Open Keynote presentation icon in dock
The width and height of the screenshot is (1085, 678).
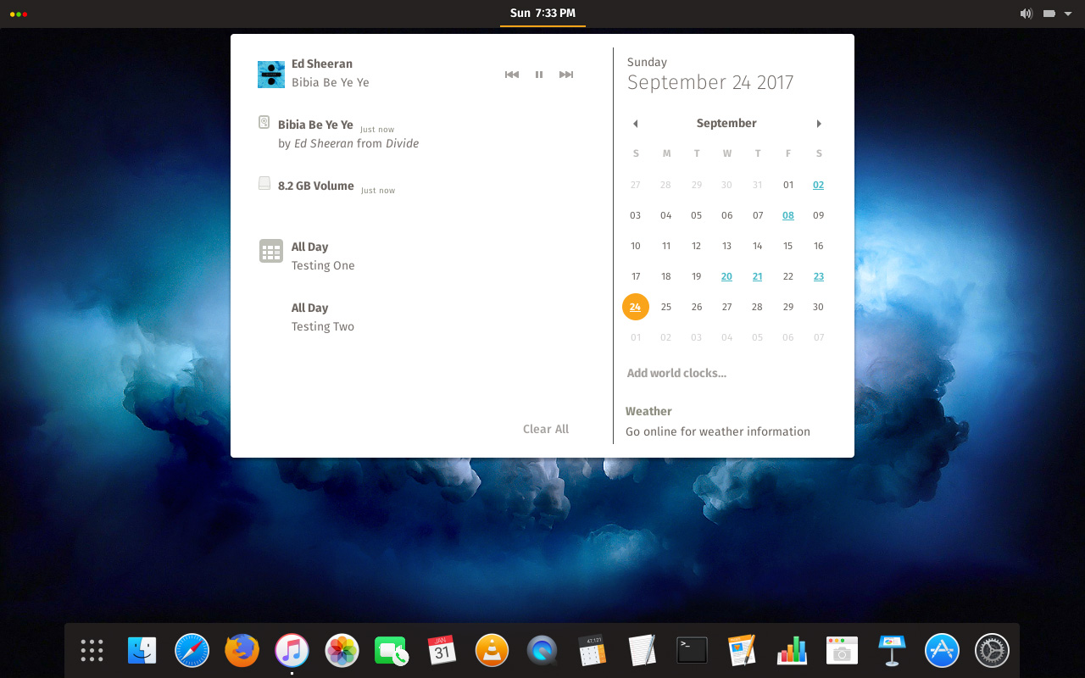tap(892, 651)
